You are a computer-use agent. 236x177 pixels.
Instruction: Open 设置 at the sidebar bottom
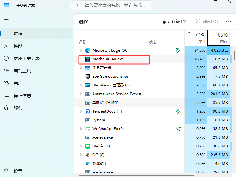pyautogui.click(x=18, y=171)
